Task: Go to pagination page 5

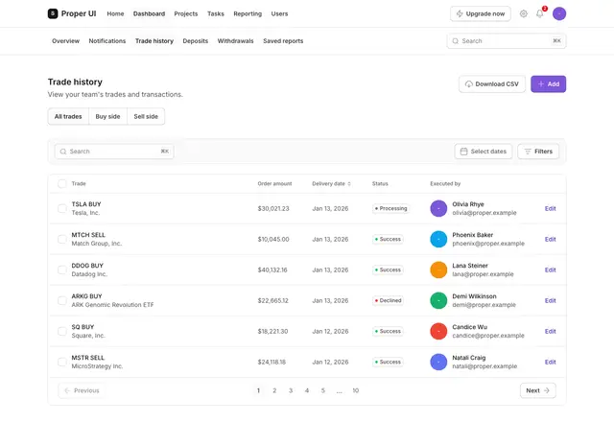Action: click(x=322, y=390)
